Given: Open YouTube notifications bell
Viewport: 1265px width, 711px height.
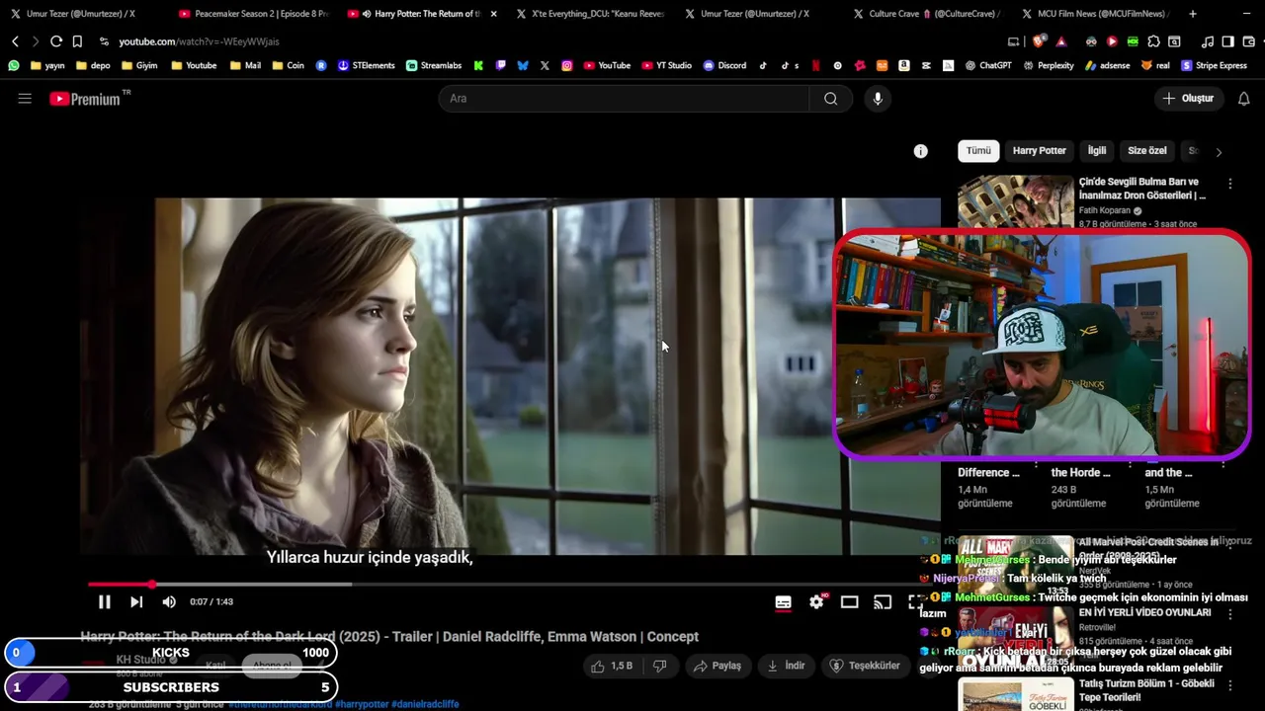Looking at the screenshot, I should [x=1244, y=99].
